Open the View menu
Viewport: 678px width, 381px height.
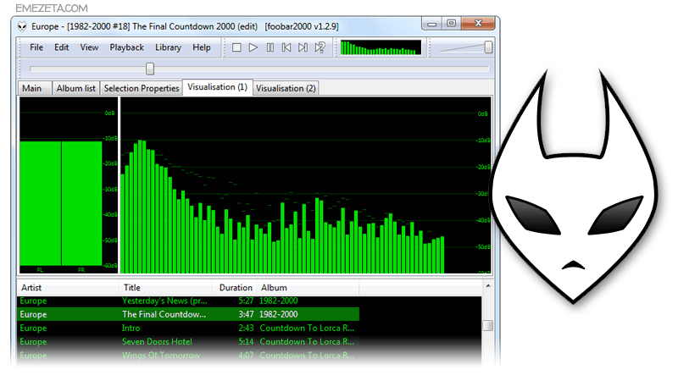coord(89,47)
